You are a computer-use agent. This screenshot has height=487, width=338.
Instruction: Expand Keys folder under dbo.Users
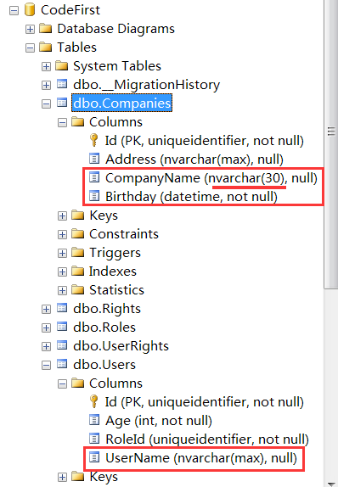point(62,478)
